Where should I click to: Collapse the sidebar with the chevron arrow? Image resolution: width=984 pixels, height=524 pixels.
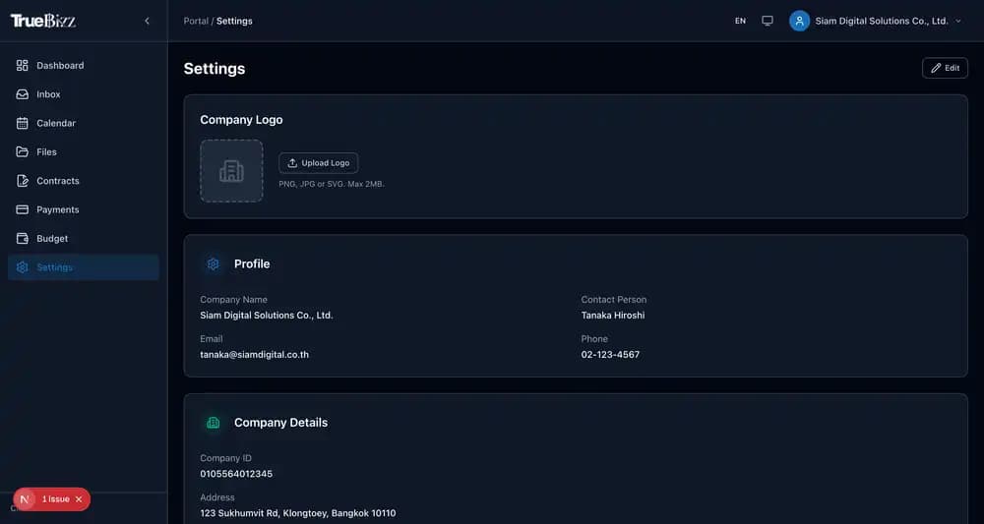click(x=147, y=21)
